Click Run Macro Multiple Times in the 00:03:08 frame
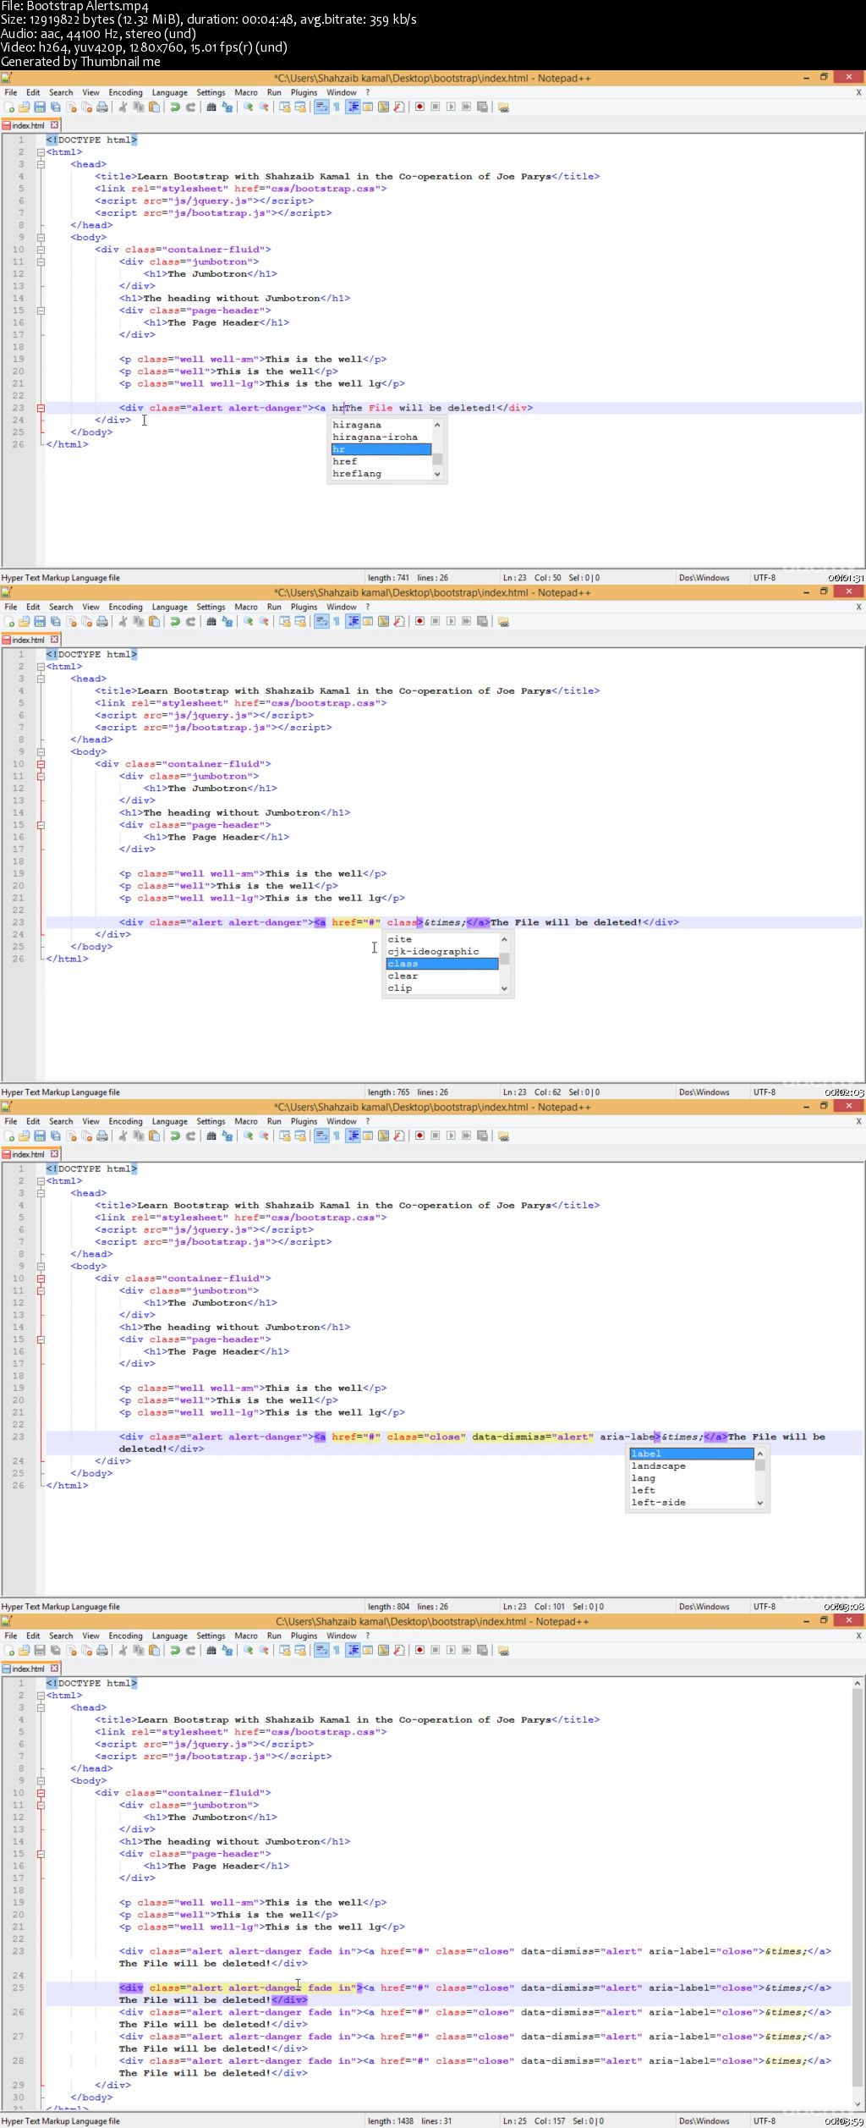 click(x=466, y=1135)
